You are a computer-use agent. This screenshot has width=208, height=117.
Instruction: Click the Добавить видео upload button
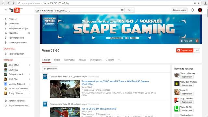[x=179, y=10]
